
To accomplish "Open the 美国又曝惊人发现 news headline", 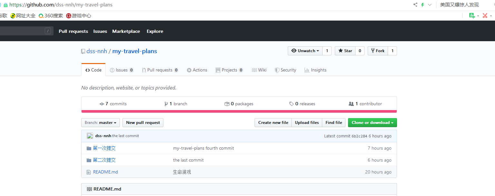I will click(x=460, y=5).
